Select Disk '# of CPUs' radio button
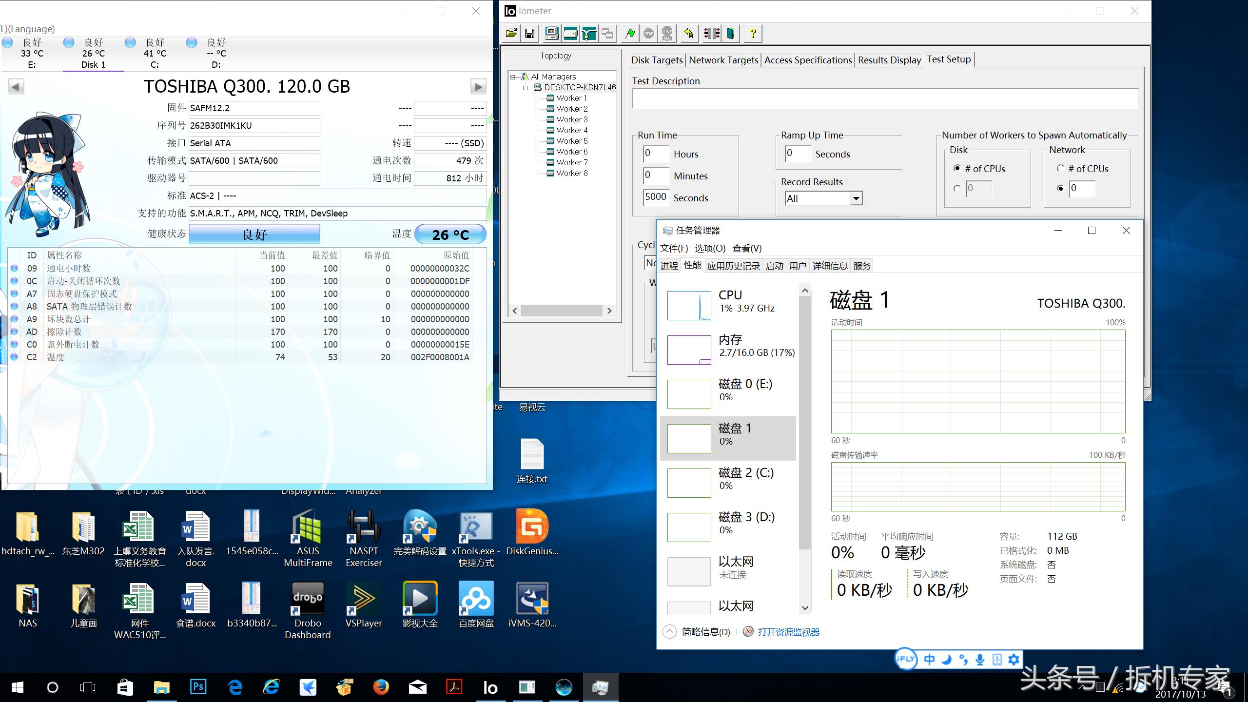 [x=957, y=168]
